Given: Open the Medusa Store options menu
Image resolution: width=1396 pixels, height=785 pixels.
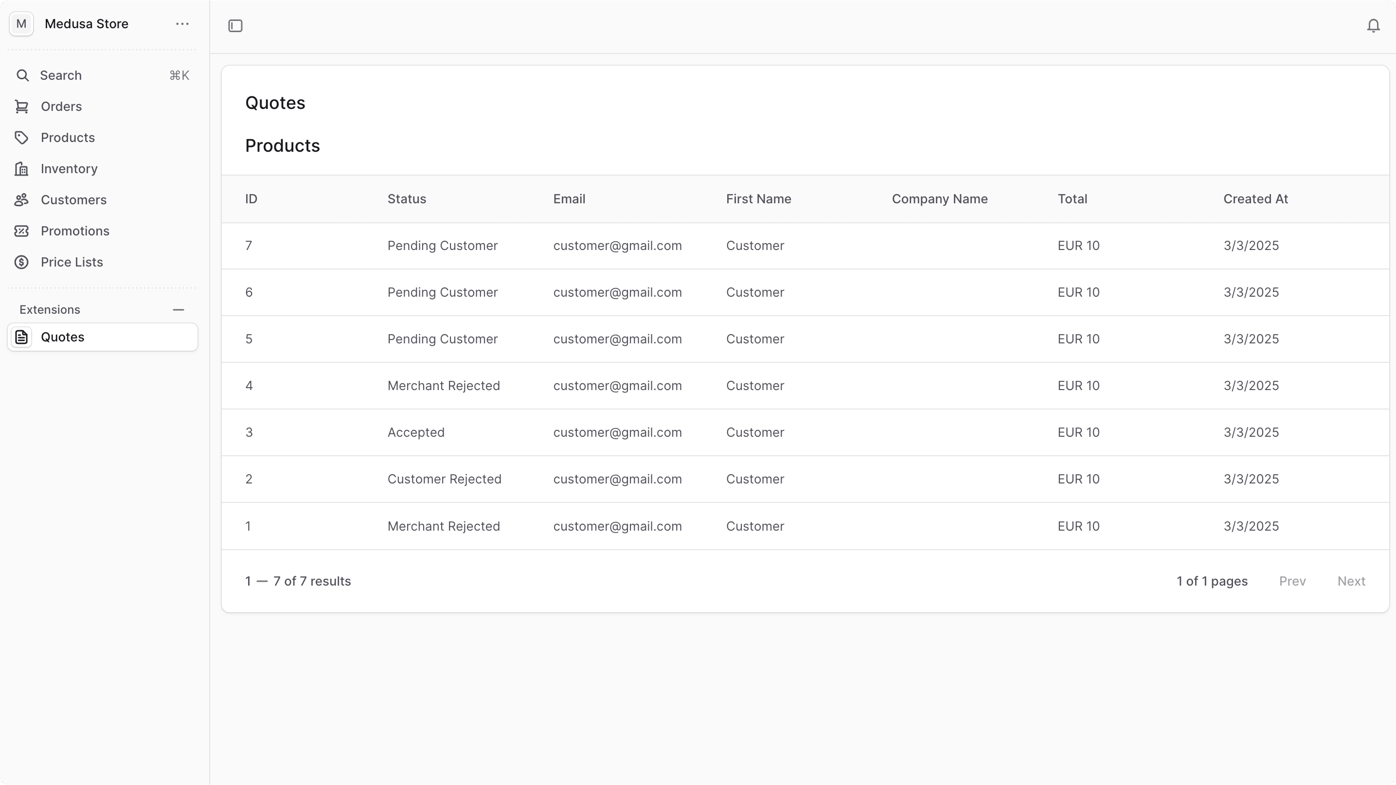Looking at the screenshot, I should tap(182, 24).
